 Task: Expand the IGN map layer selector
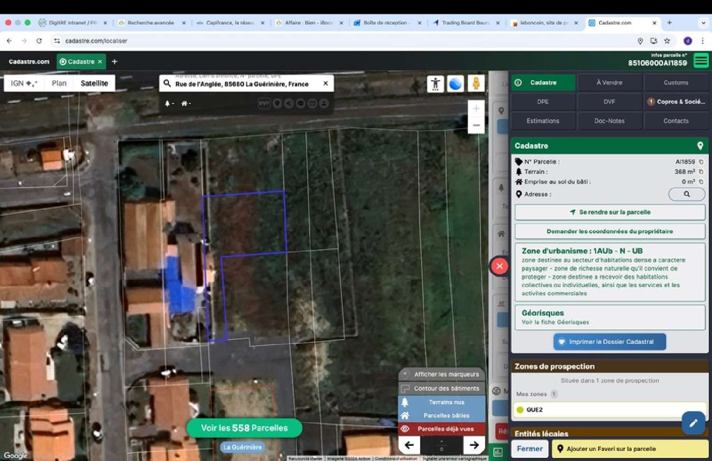[24, 84]
